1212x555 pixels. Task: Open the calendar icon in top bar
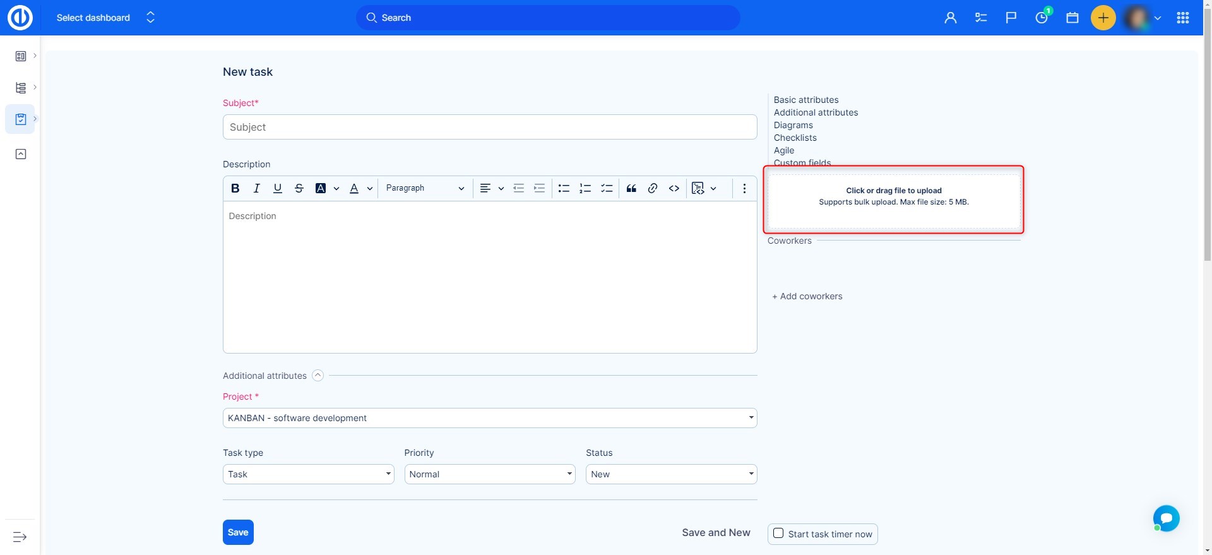click(x=1072, y=18)
